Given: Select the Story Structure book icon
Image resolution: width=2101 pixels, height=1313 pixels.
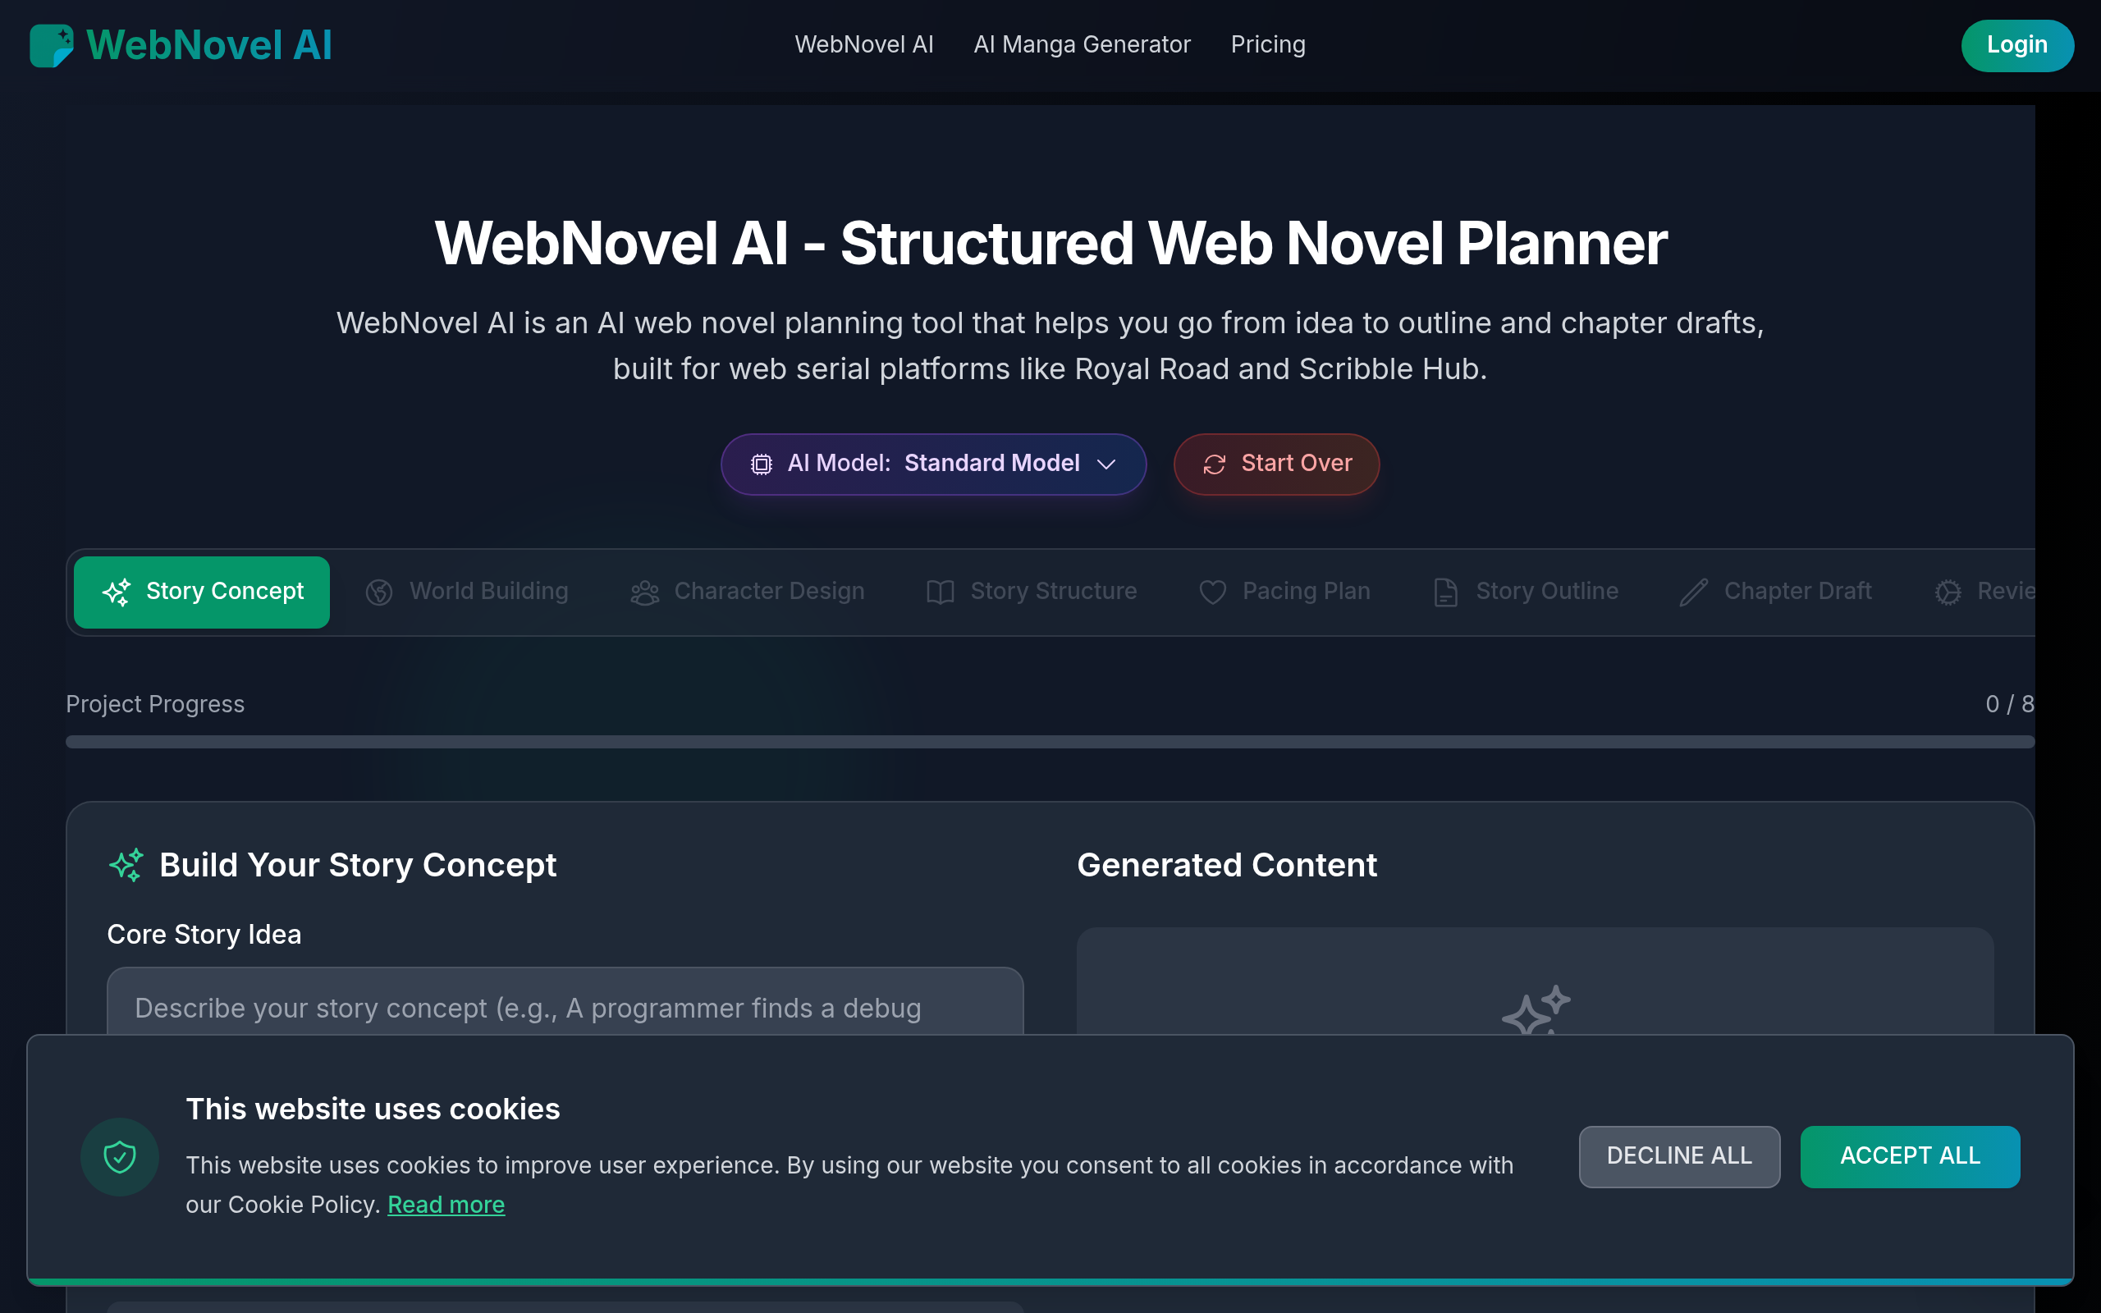Looking at the screenshot, I should click(x=940, y=592).
